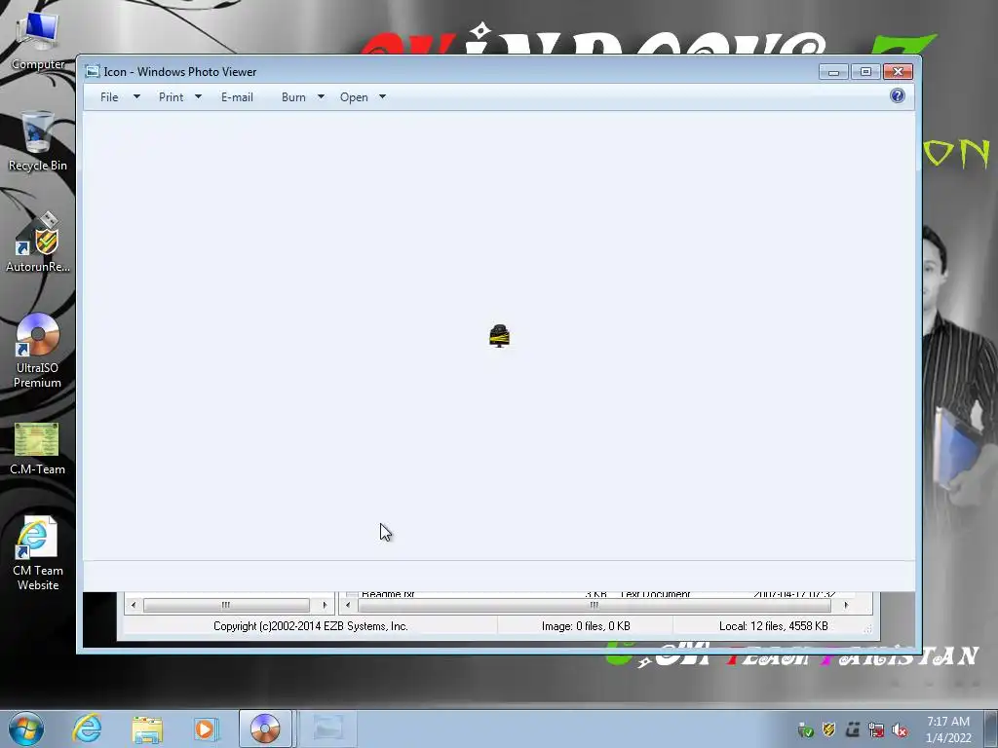Viewport: 998px width, 748px height.
Task: Click the Show desktop strip
Action: 991,729
